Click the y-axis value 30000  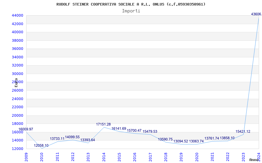17,74
